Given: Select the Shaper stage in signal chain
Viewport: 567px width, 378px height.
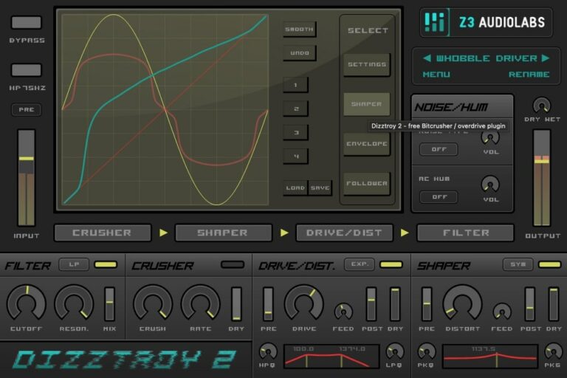Looking at the screenshot, I should 223,233.
